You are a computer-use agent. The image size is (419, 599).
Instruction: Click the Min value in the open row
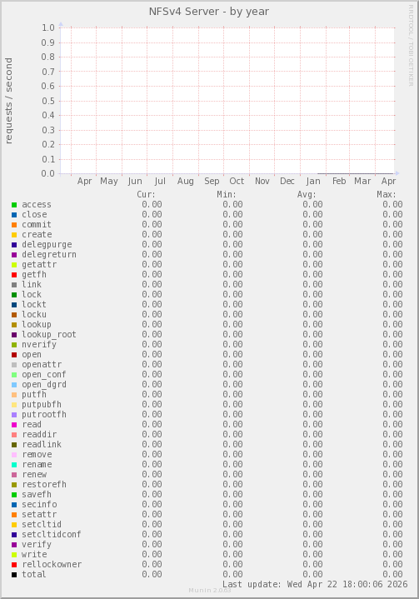[232, 354]
